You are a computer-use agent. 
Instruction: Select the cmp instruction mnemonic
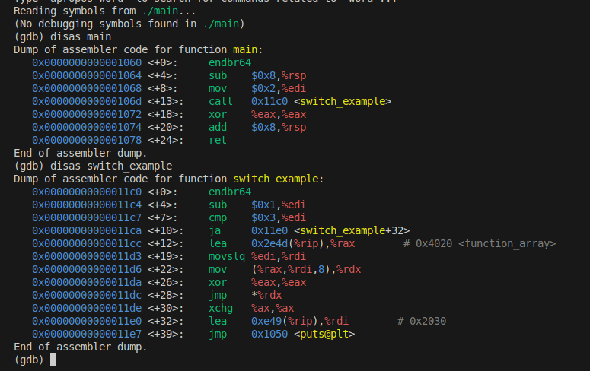point(218,217)
